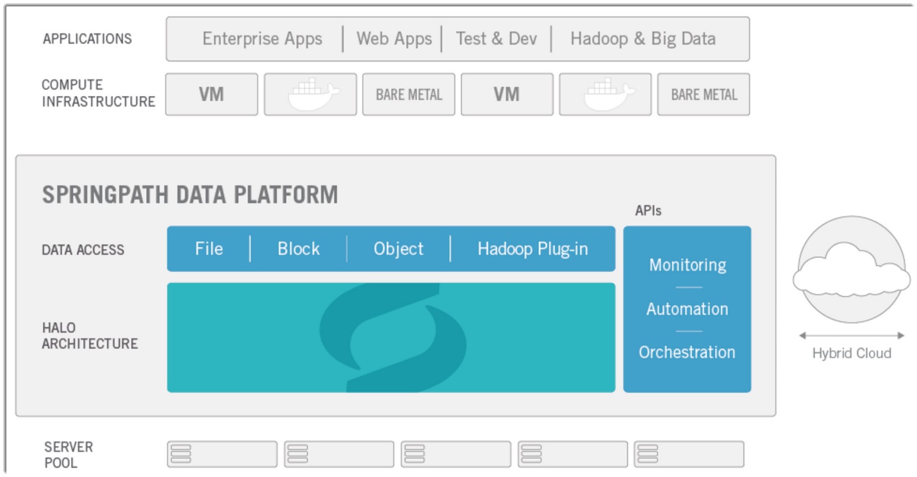Screen dimensions: 917x477
Task: Open Enterprise Apps in Applications bar
Action: point(262,39)
